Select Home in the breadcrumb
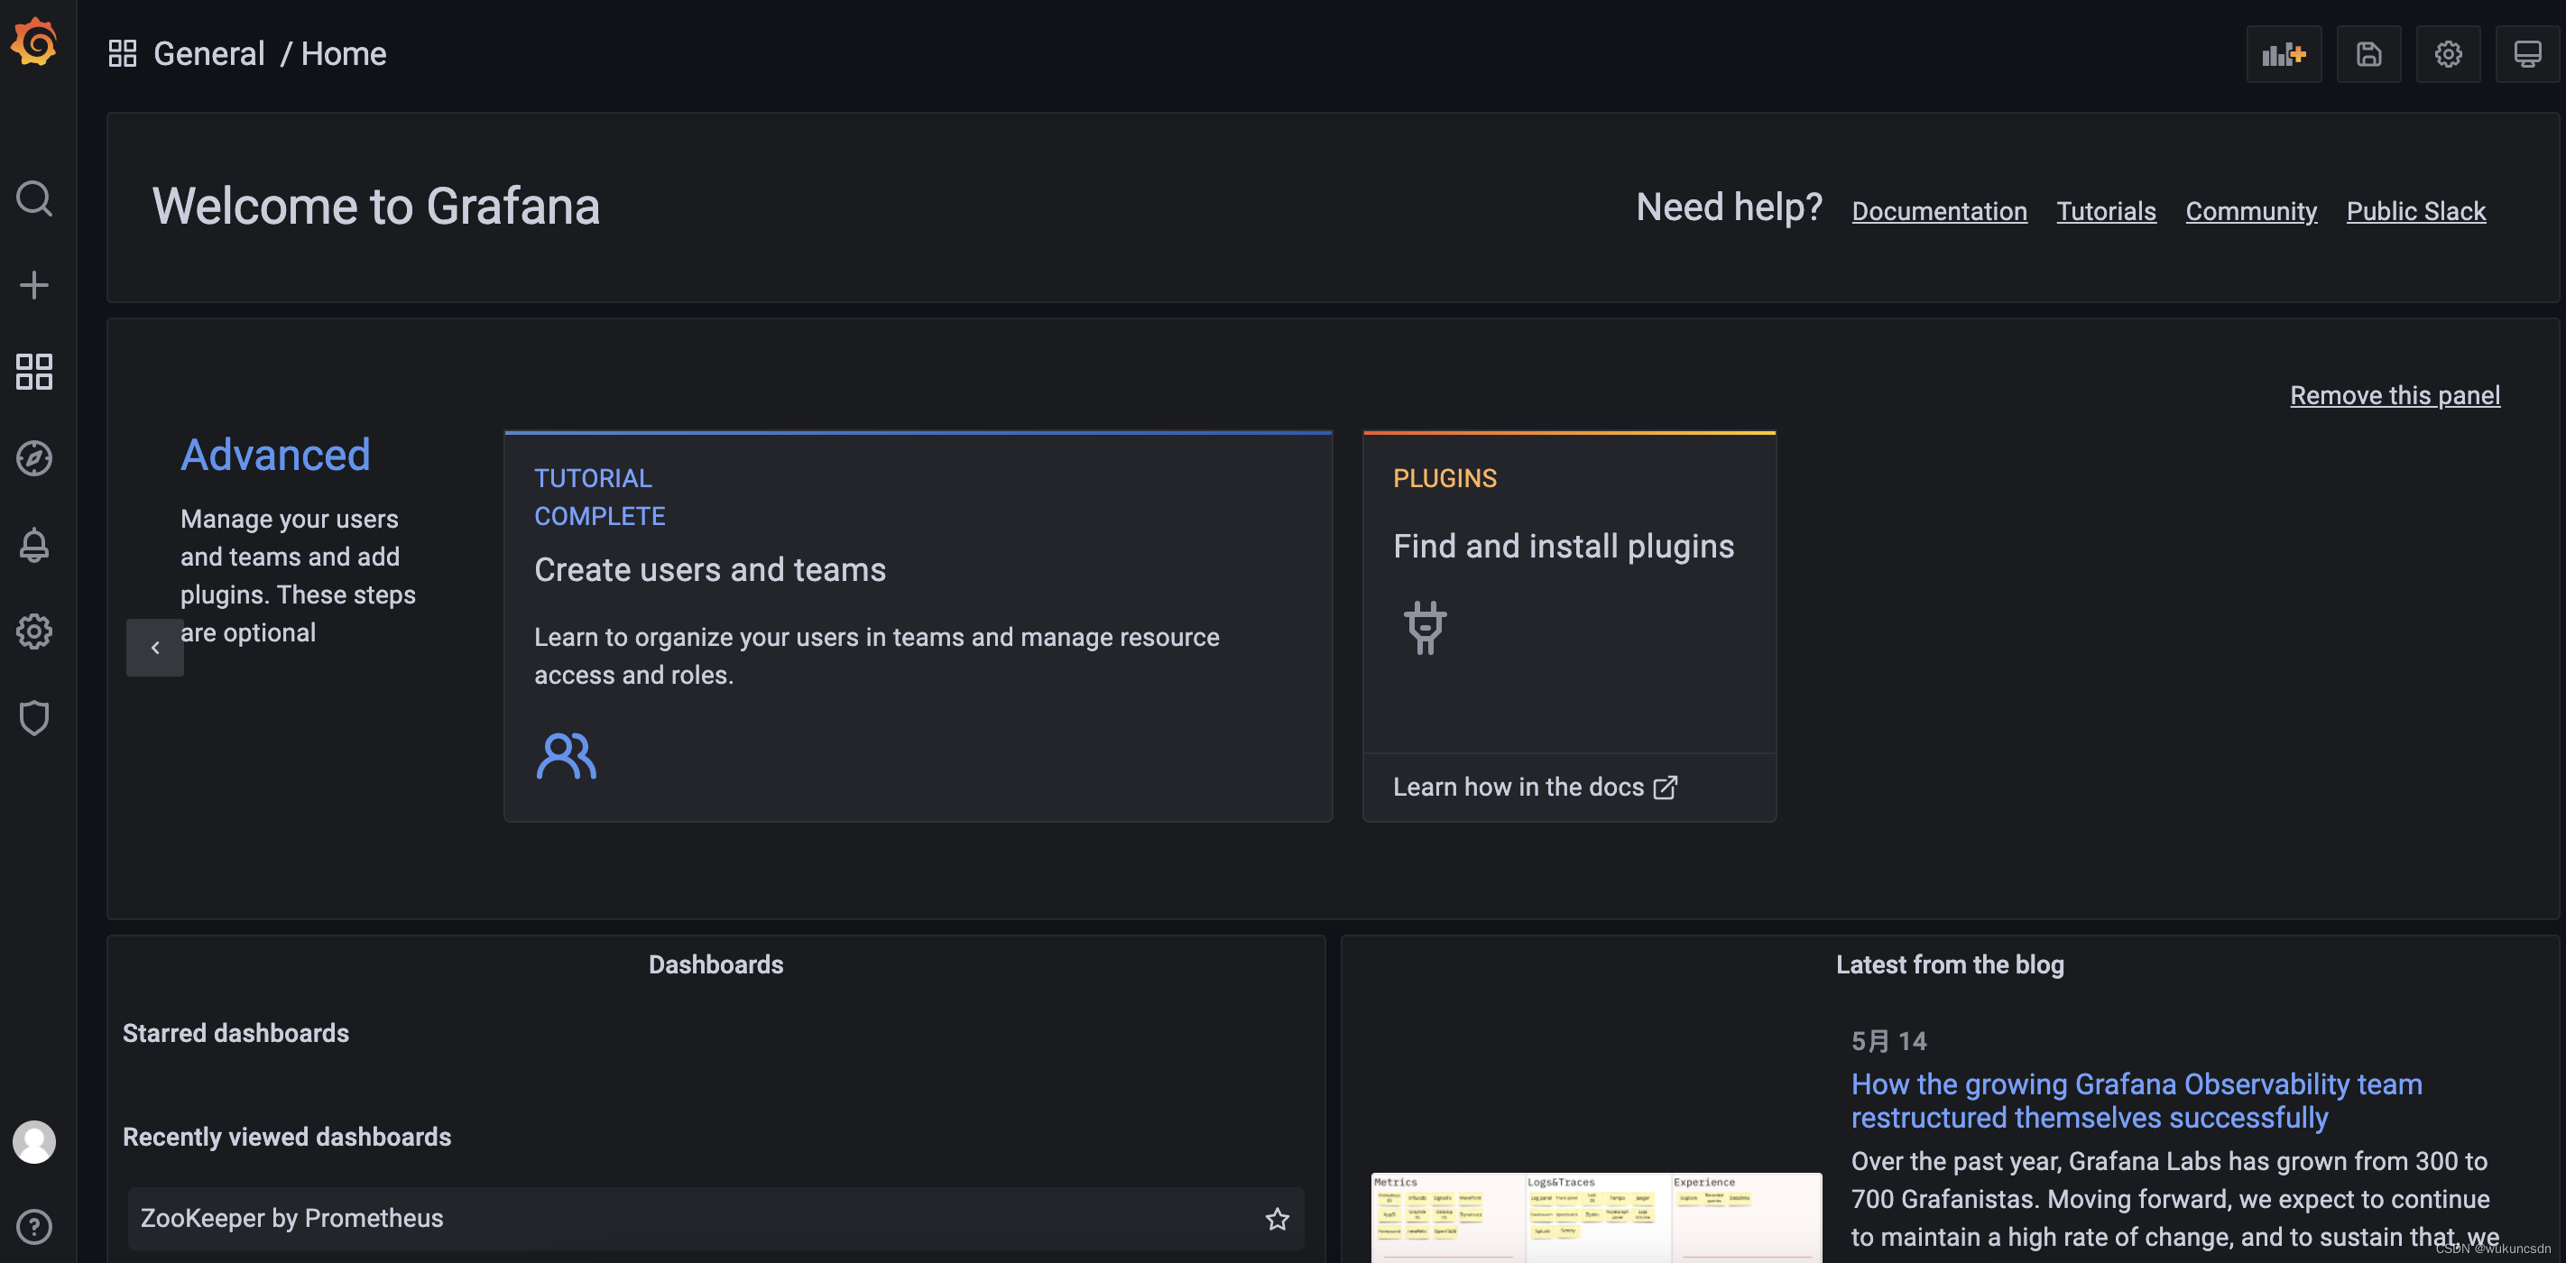 click(x=344, y=53)
